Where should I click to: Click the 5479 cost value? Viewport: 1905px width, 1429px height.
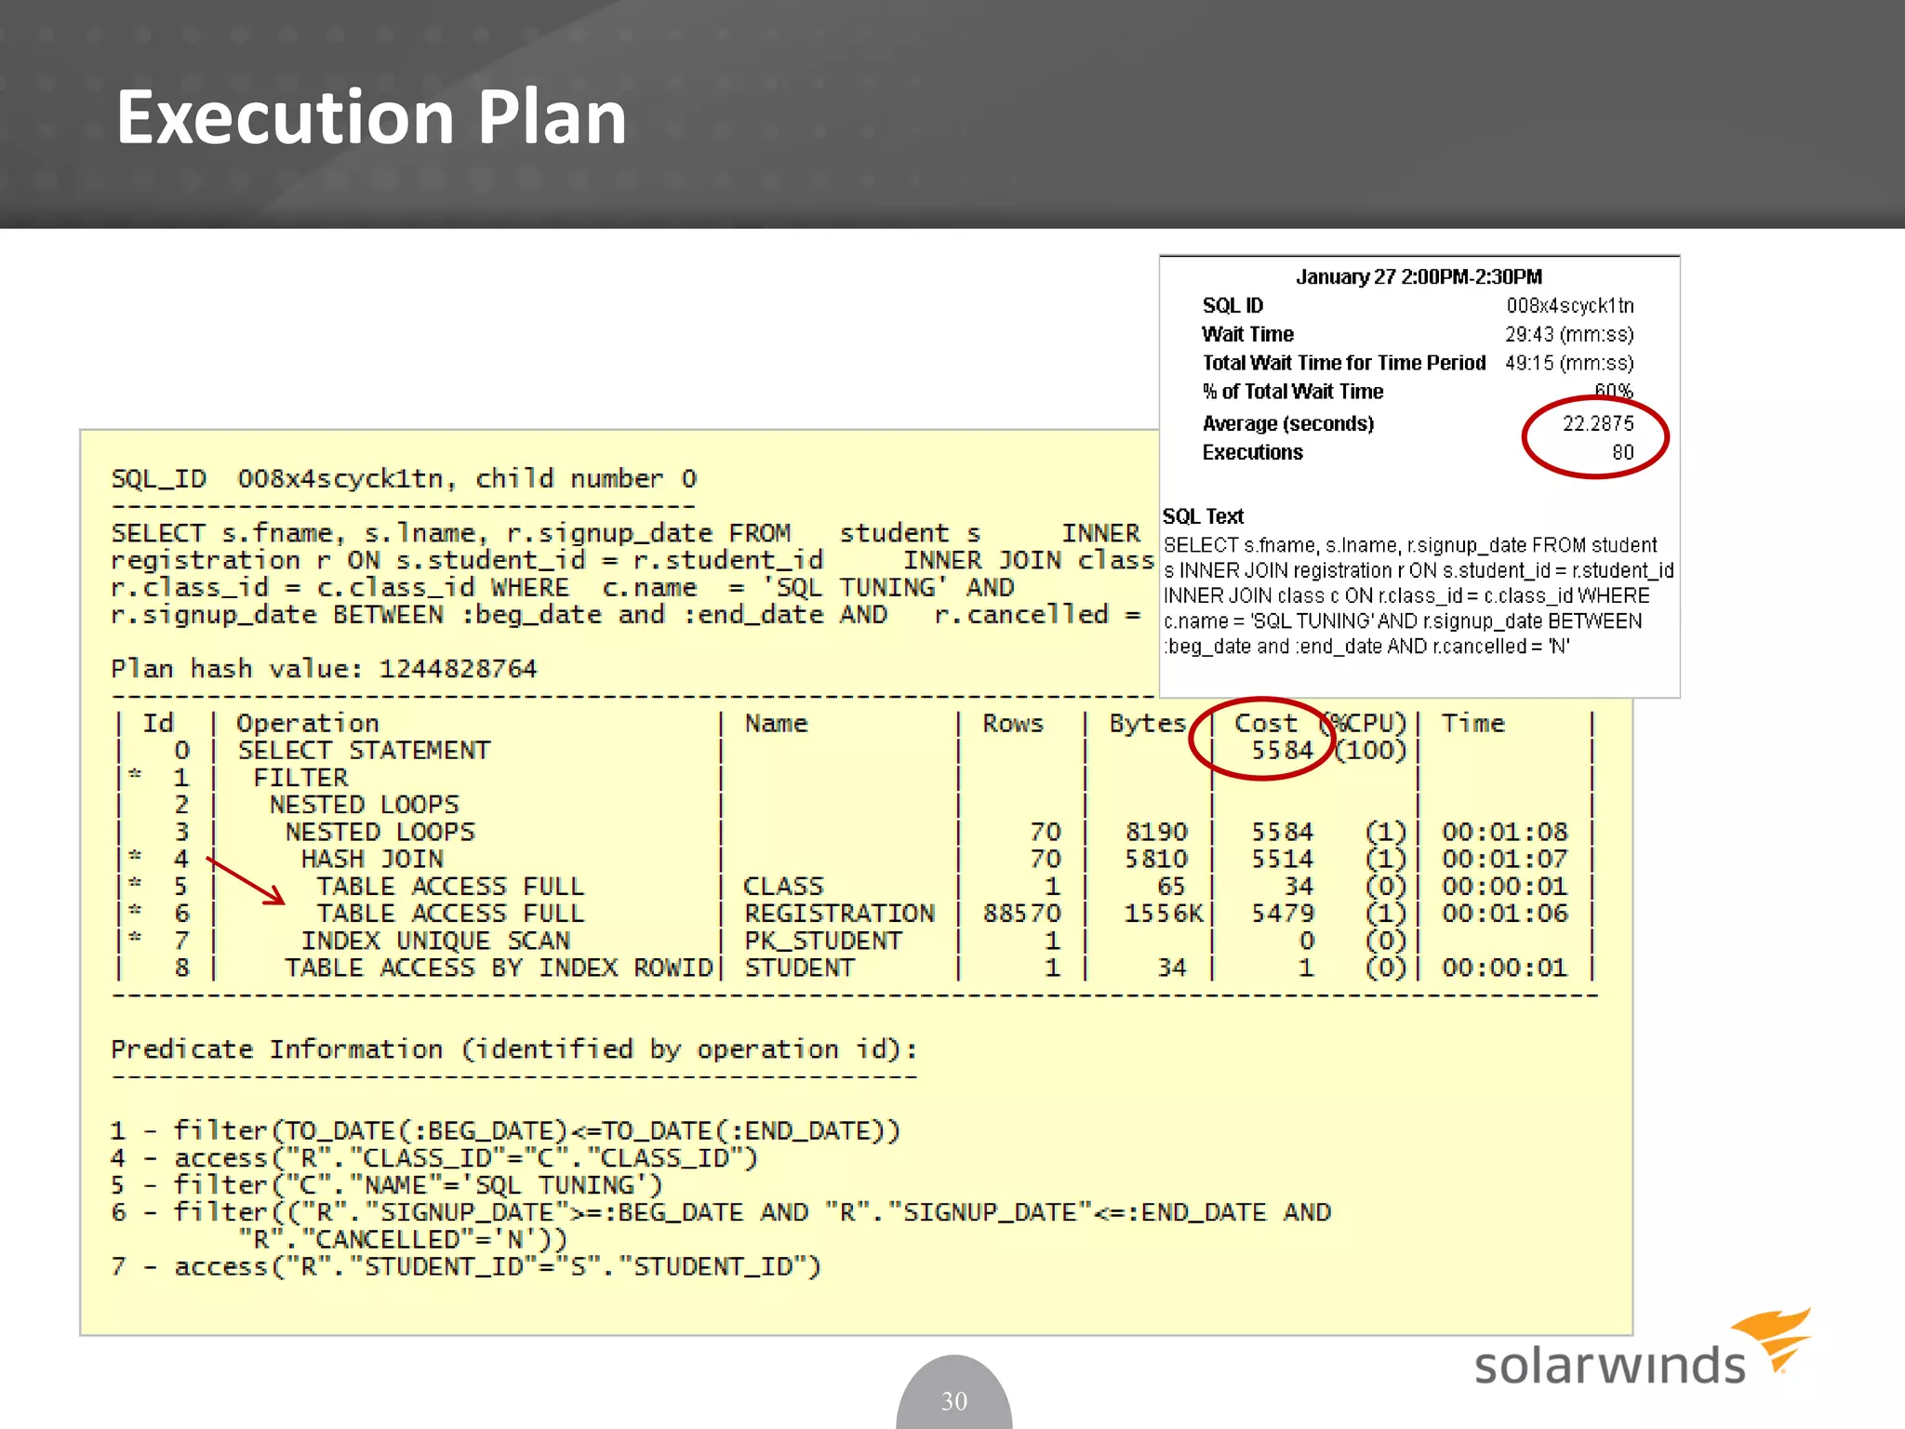[x=1282, y=914]
